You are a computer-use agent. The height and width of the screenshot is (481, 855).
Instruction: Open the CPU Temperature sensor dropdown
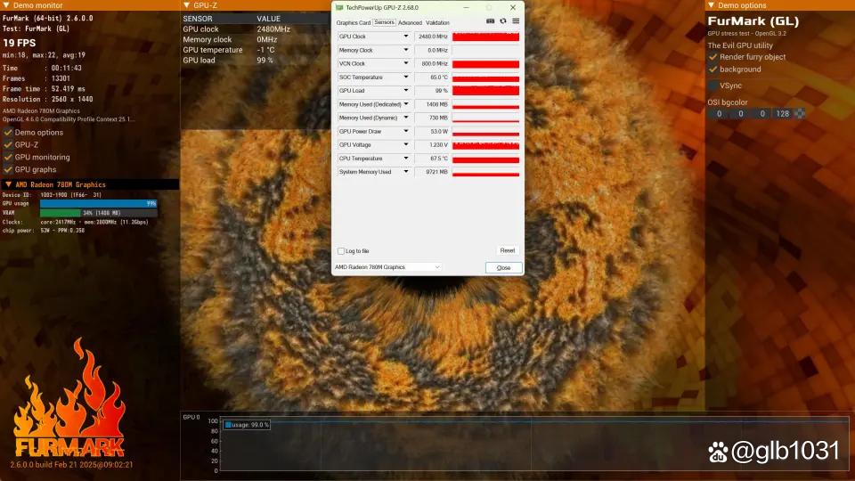[x=406, y=159]
